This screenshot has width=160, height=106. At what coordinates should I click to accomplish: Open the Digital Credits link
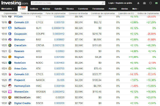pyautogui.click(x=22, y=103)
